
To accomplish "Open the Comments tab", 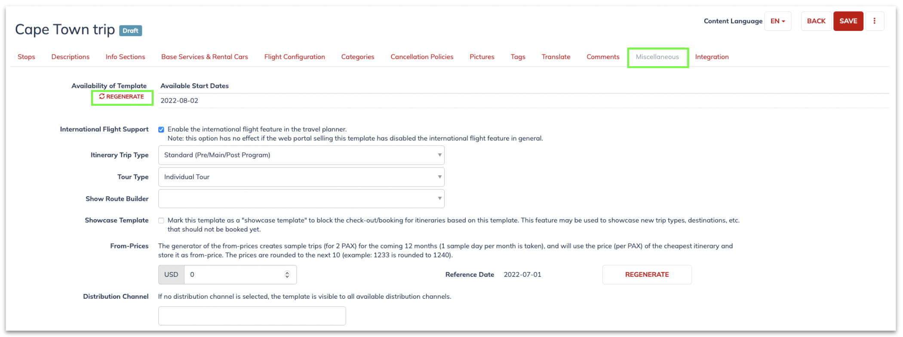I will point(603,57).
